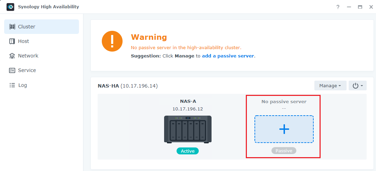The width and height of the screenshot is (376, 171).
Task: Open the help question mark
Action: pos(338,7)
